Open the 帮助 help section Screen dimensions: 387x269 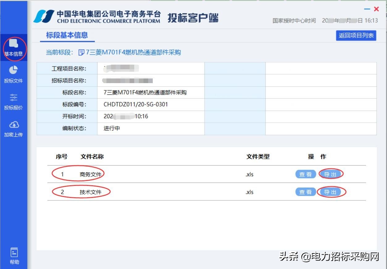[14, 255]
